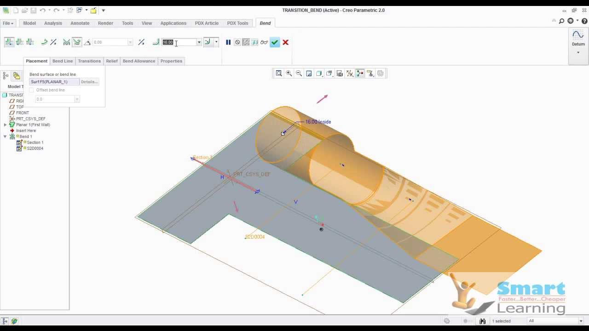589x331 pixels.
Task: Open the Saved Orientations icon
Action: coord(329,74)
